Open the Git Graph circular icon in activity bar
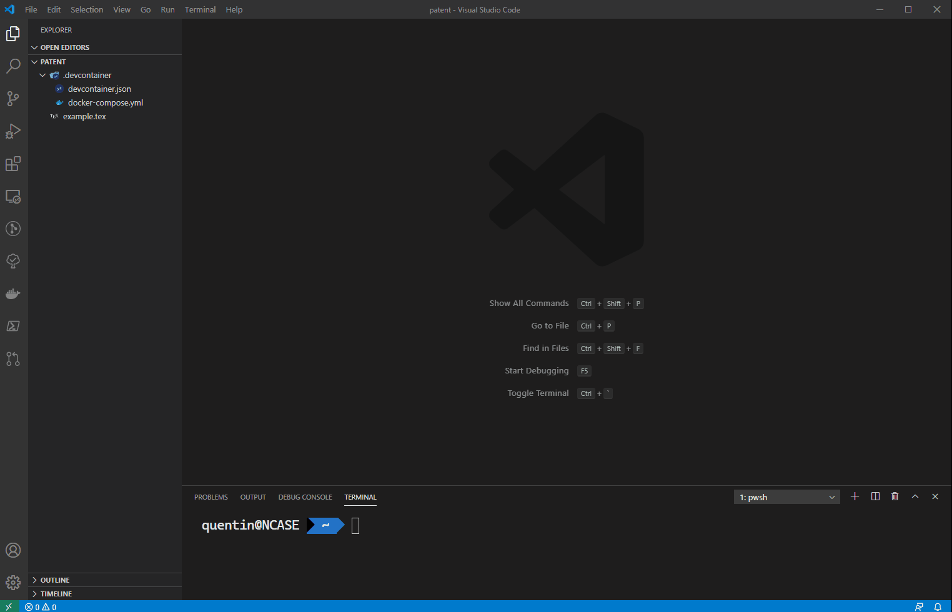This screenshot has height=612, width=952. tap(13, 229)
